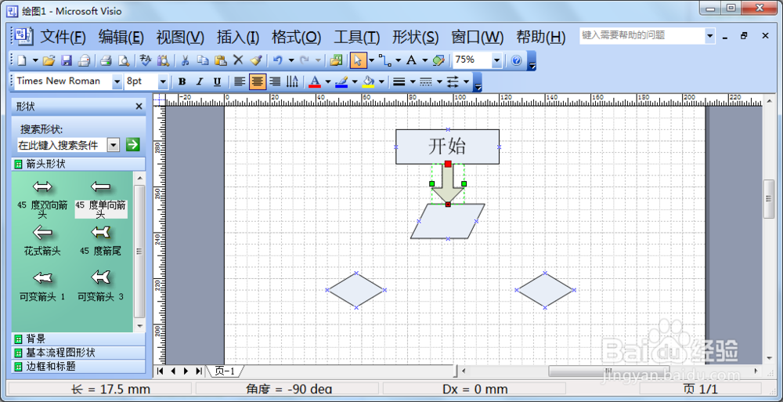Toggle italic formatting
The height and width of the screenshot is (402, 783).
[x=200, y=81]
